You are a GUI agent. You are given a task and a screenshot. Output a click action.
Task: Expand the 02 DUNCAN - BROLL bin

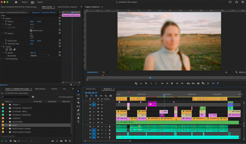pos(7,111)
